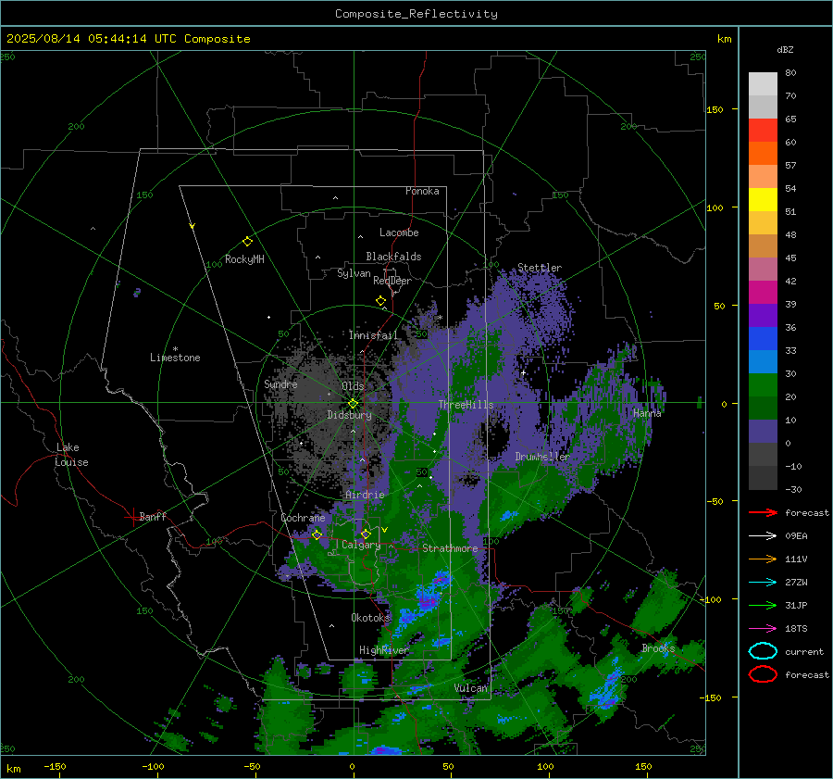Click the Brooks city label

click(x=658, y=648)
